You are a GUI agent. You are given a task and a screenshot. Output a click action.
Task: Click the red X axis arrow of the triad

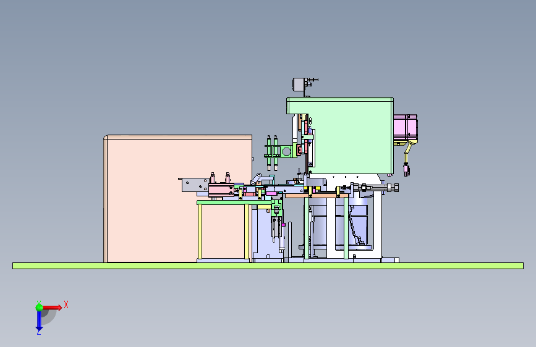pyautogui.click(x=53, y=307)
